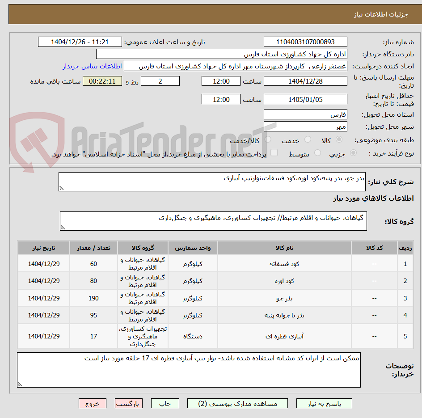Screen dimensions: 422x418
Task: Select the متوسط purchase type radio
Action: 317,153
